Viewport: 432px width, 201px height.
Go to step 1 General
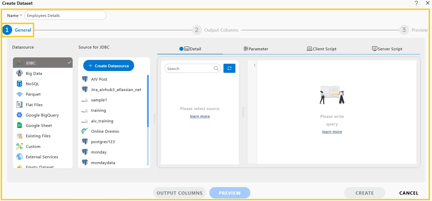click(17, 30)
